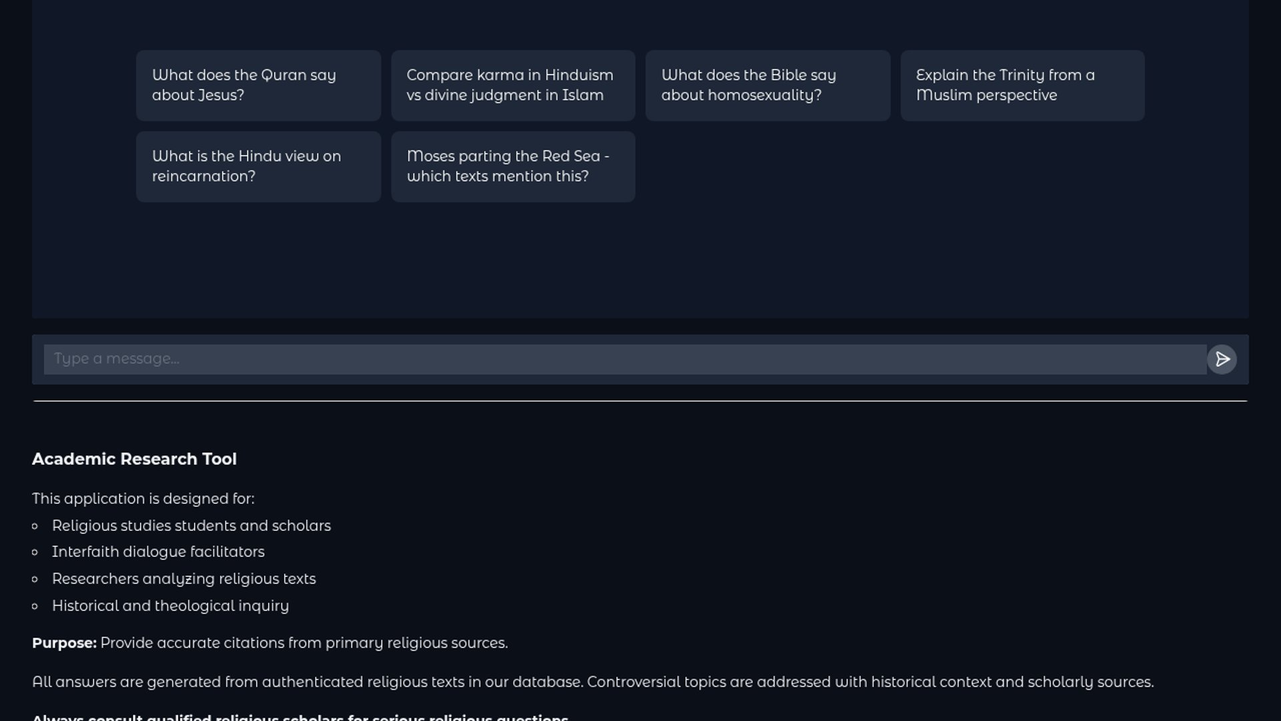Screen dimensions: 1281x721
Task: Click the 'All answers are generated' paragraph
Action: click(592, 682)
